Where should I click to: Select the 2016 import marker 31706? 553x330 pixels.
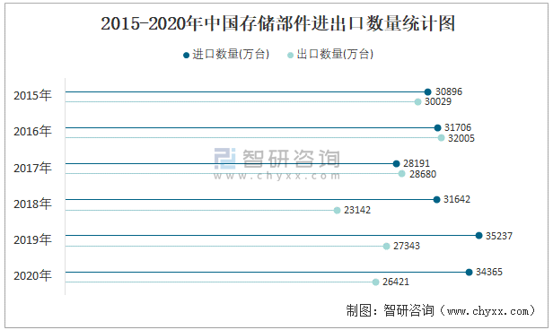pyautogui.click(x=438, y=128)
